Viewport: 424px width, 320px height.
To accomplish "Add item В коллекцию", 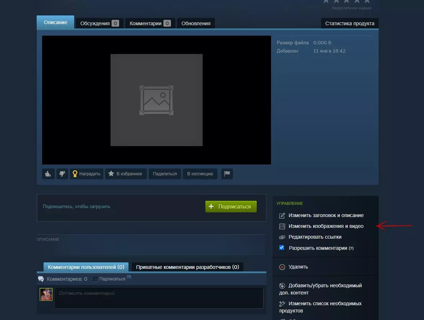I will (x=200, y=173).
